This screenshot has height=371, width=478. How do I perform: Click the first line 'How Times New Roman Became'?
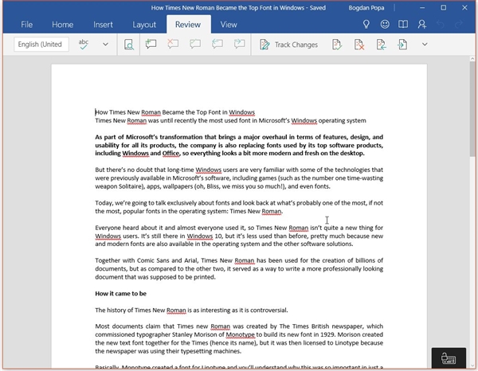(x=175, y=112)
